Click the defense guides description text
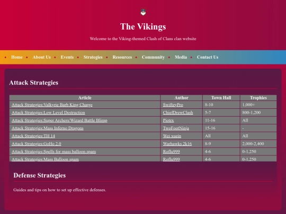 (60, 190)
